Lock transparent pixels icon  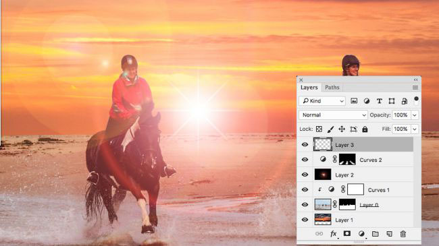[319, 129]
